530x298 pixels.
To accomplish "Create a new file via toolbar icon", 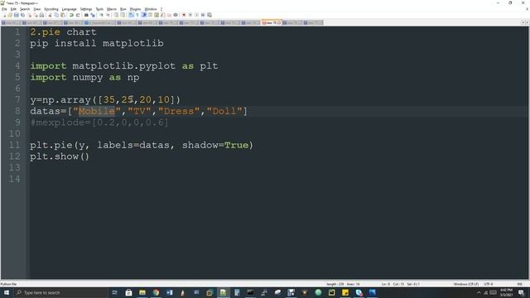I will [4, 15].
